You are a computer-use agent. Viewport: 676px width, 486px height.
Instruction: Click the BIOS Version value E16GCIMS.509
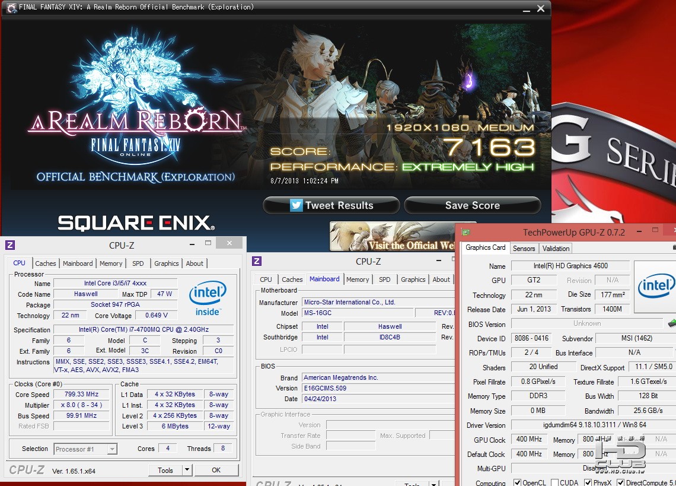click(378, 388)
